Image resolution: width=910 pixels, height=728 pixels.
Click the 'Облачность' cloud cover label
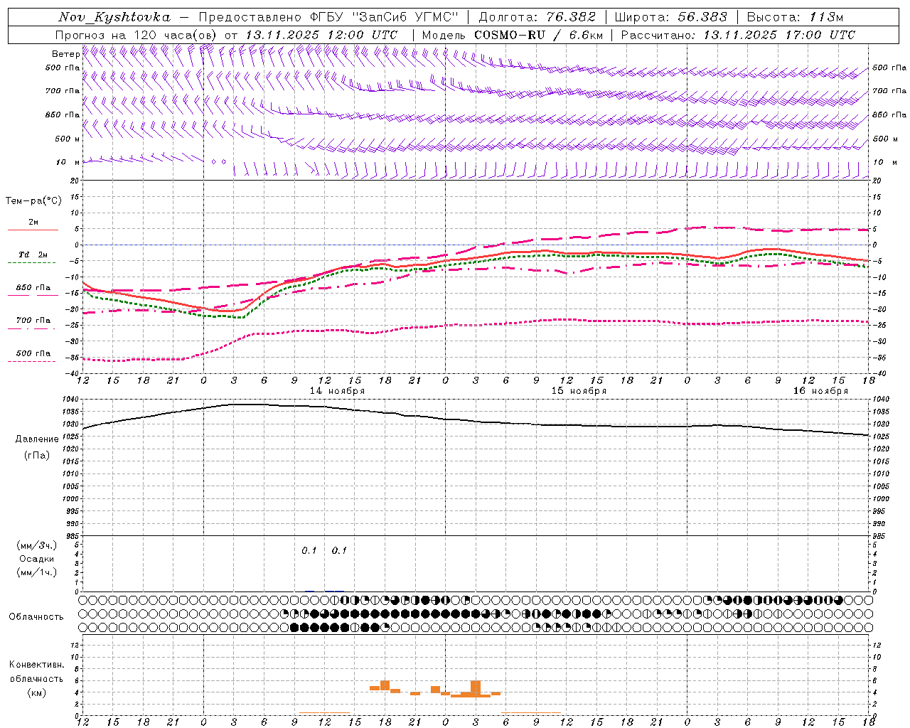click(36, 617)
